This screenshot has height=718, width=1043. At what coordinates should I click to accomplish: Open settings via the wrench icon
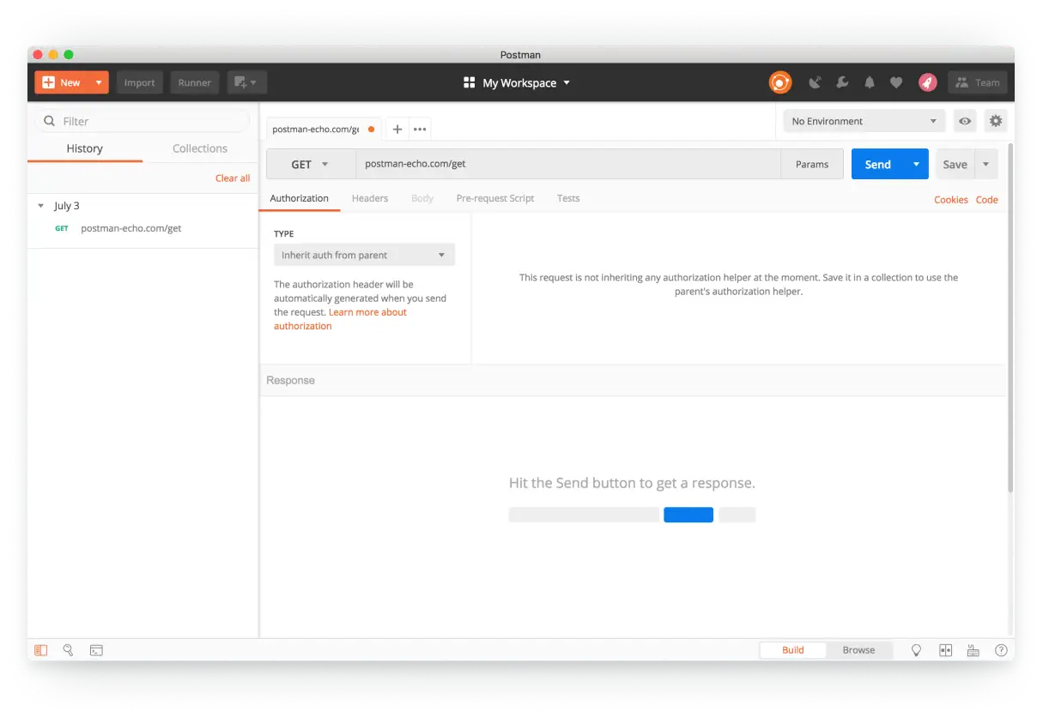842,82
